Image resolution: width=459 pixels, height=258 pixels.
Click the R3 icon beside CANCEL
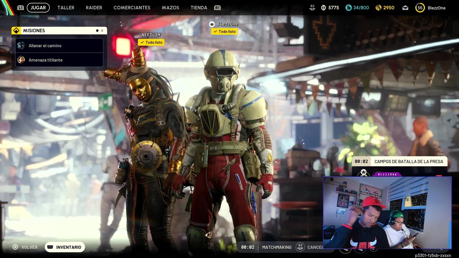point(300,247)
